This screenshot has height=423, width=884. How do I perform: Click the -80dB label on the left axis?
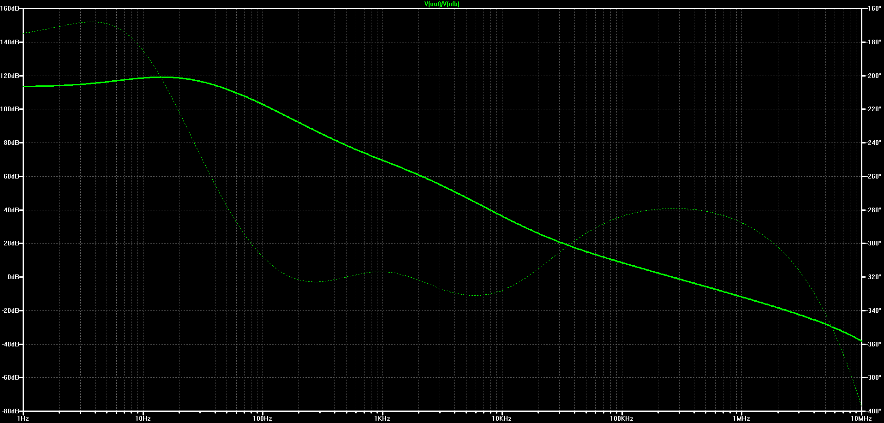[x=10, y=411]
